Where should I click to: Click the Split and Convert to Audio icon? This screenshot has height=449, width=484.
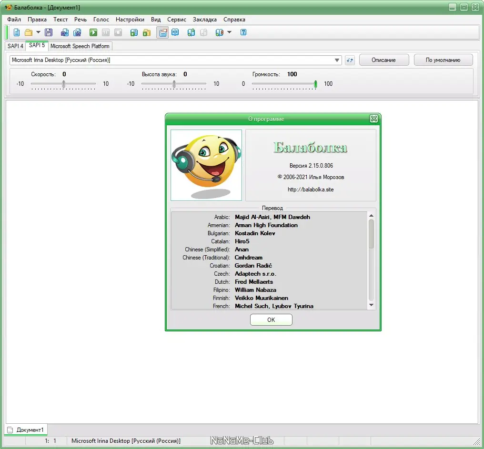coord(77,32)
